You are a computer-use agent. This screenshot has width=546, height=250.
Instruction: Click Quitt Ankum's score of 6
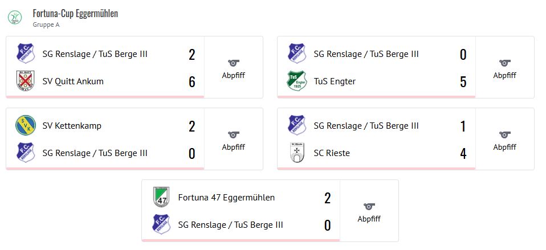(192, 82)
